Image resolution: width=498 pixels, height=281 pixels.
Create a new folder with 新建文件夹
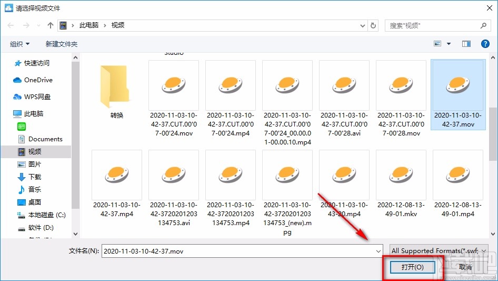[61, 44]
